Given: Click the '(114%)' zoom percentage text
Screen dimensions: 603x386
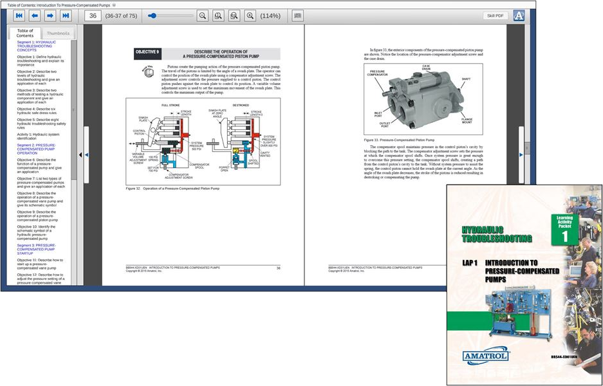Looking at the screenshot, I should click(270, 16).
